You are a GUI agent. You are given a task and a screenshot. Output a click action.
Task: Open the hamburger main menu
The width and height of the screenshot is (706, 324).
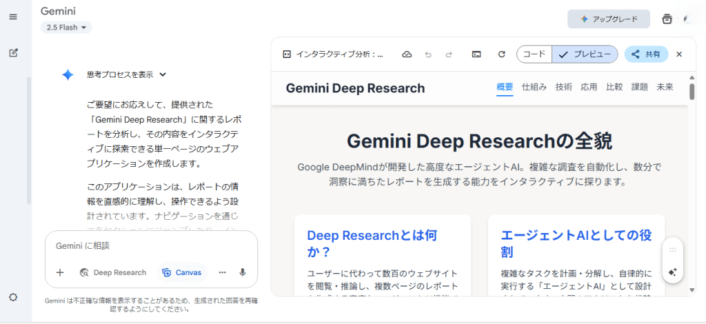point(13,17)
